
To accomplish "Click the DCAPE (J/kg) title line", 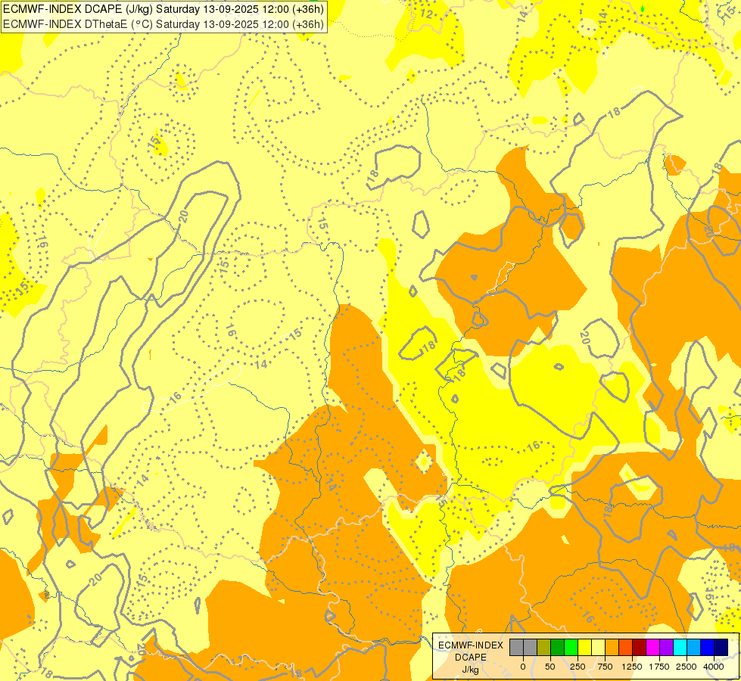I will click(163, 9).
